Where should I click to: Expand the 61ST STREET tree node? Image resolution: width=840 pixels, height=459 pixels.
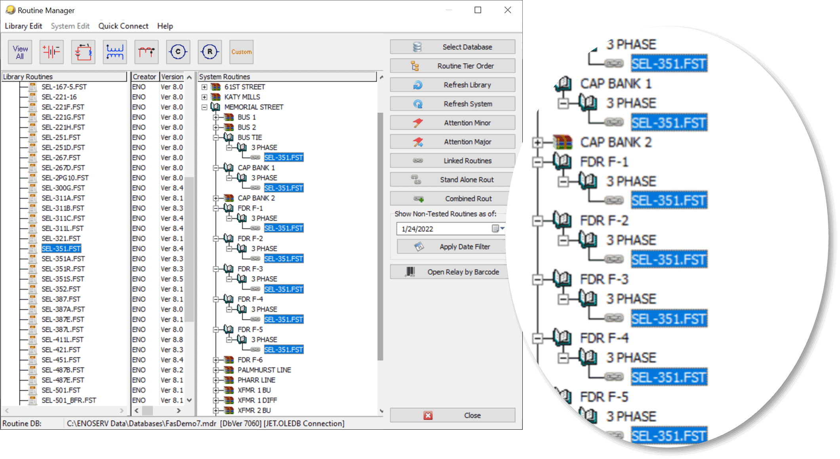(204, 87)
